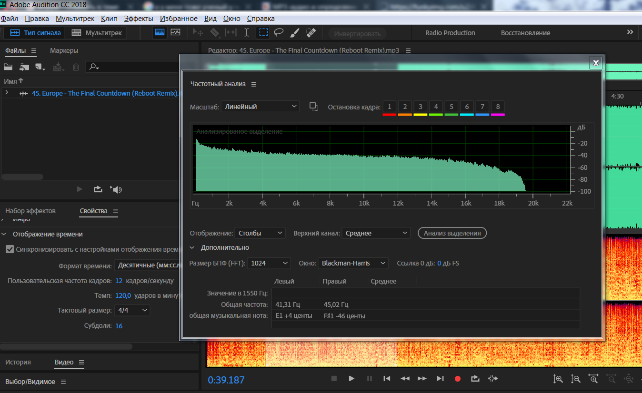Click the Fast Forward transport icon
This screenshot has height=393, width=642.
[422, 379]
